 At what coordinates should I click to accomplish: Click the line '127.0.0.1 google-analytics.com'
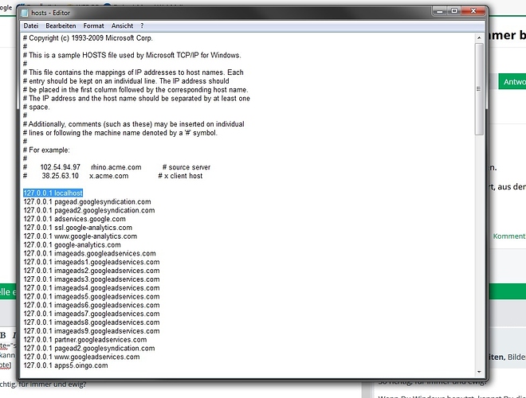[72, 245]
